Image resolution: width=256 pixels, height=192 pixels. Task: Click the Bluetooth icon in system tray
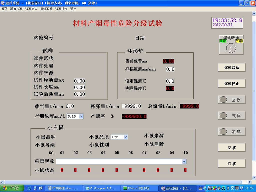pos(228,188)
